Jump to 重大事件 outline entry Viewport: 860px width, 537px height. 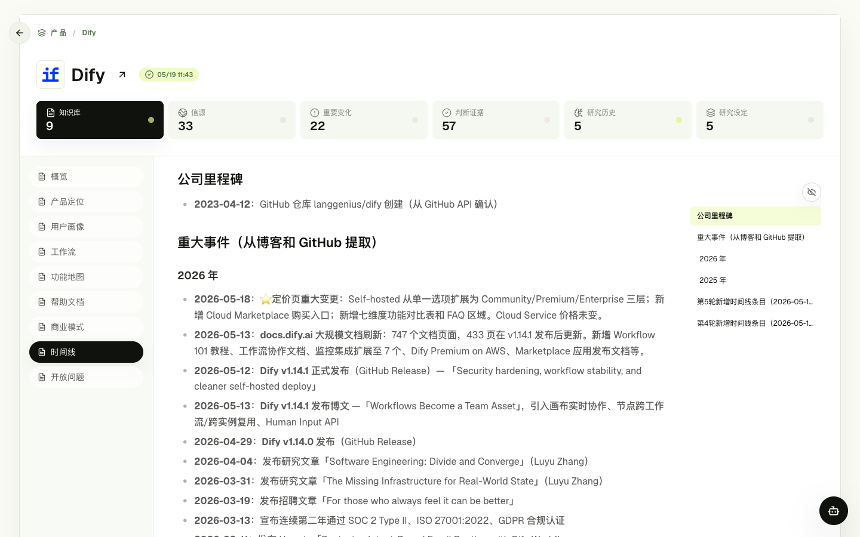click(755, 237)
